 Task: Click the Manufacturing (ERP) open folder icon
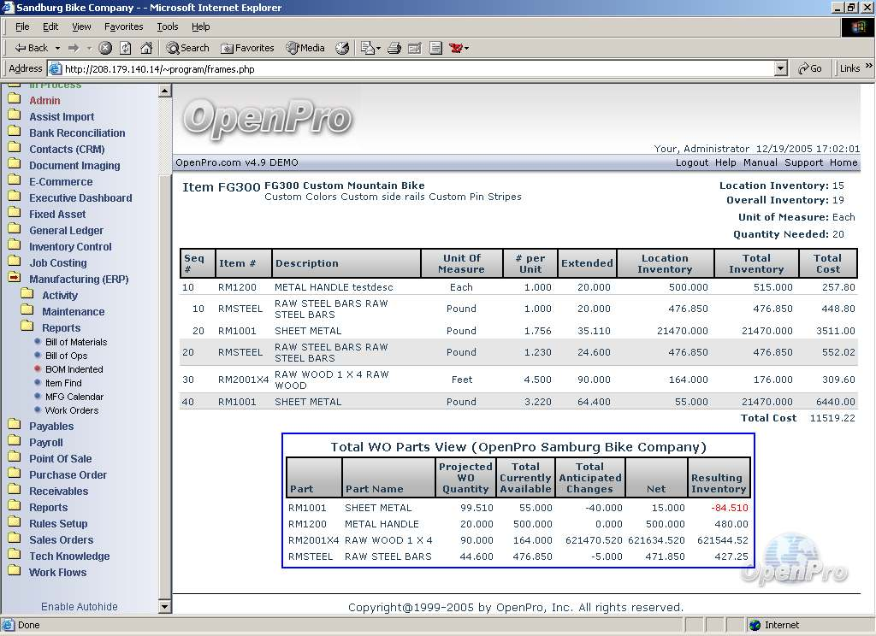pos(15,279)
